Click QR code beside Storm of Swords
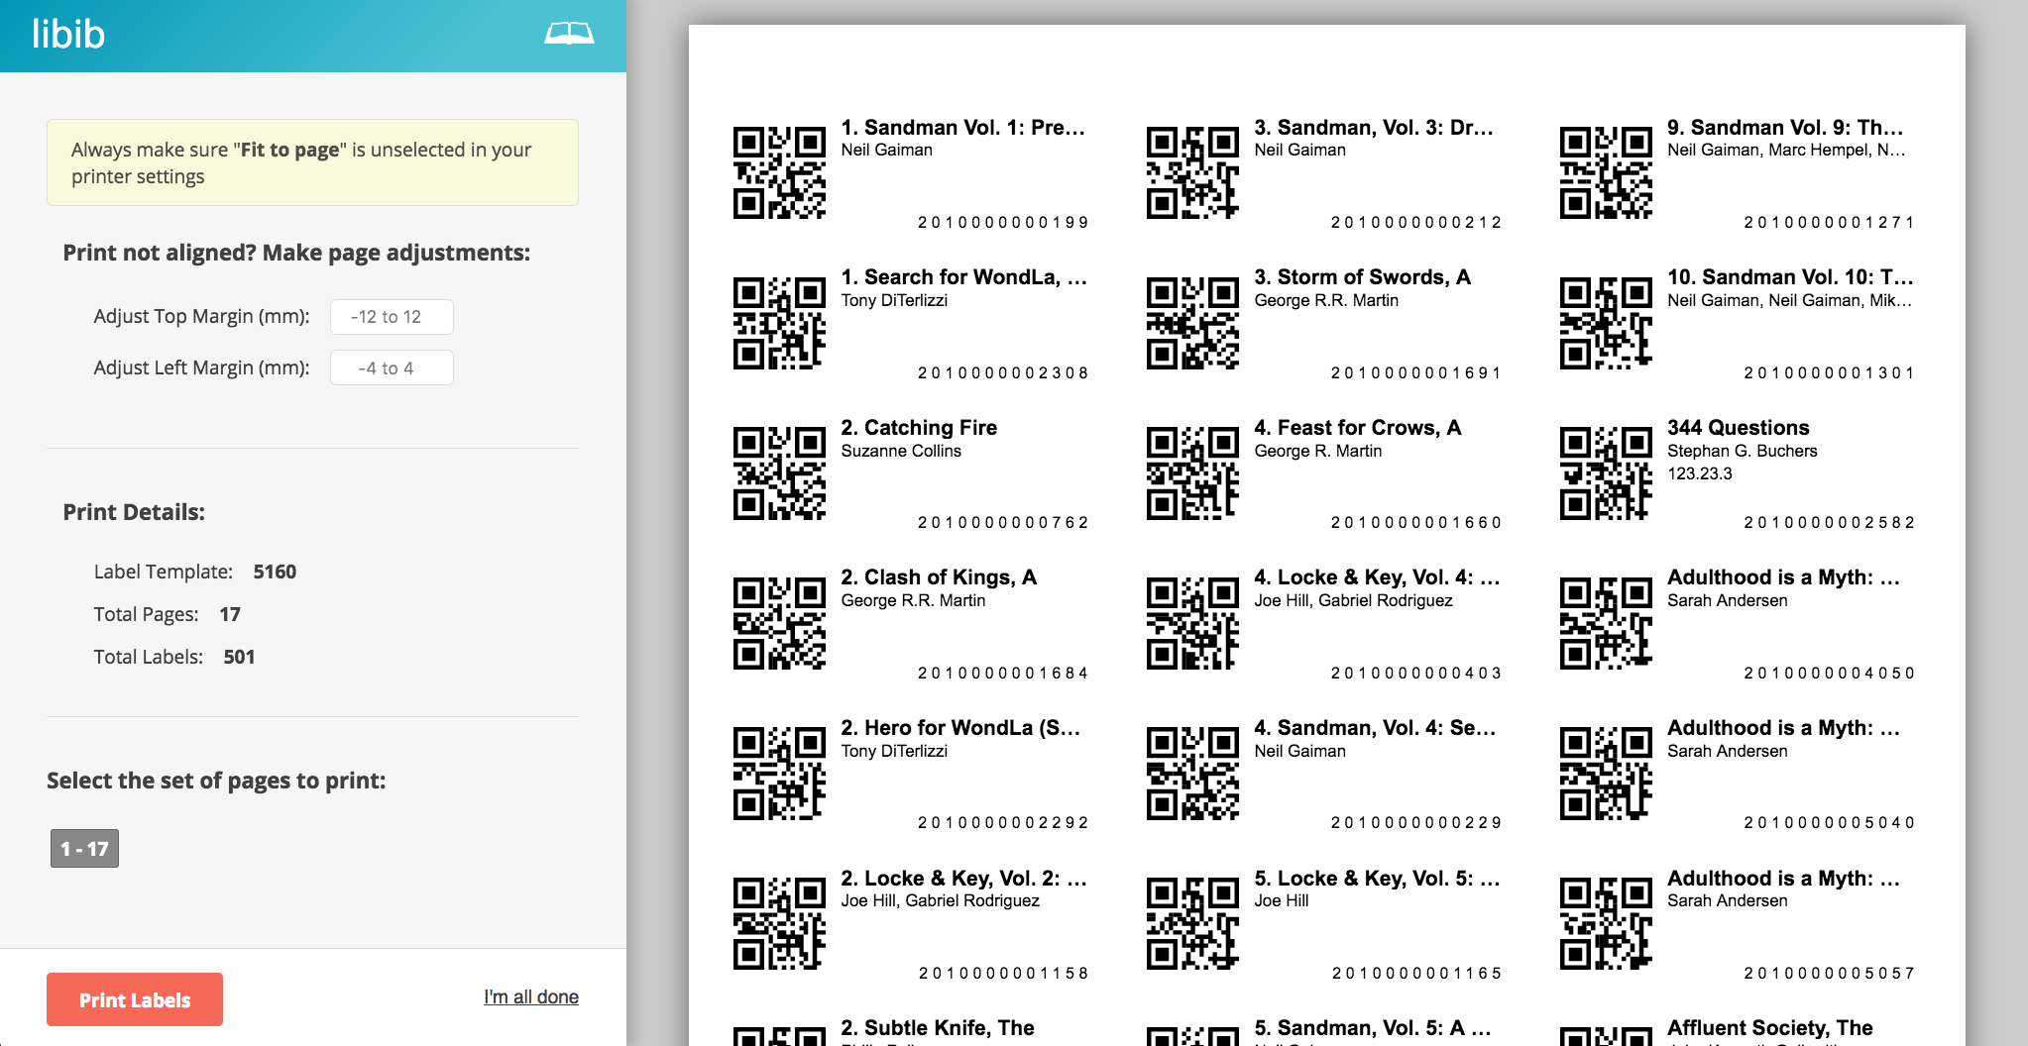This screenshot has width=2028, height=1046. [x=1192, y=323]
